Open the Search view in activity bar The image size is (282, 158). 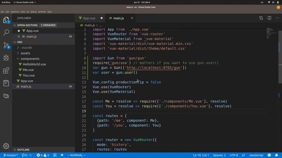click(6, 32)
